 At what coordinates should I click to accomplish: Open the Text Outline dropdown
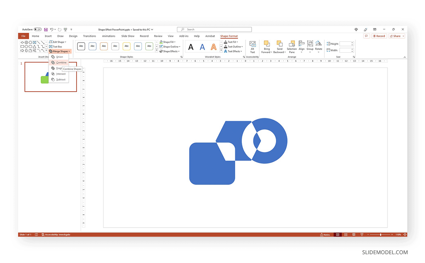click(x=233, y=46)
